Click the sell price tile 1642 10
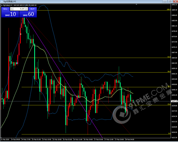 coord(10,14)
